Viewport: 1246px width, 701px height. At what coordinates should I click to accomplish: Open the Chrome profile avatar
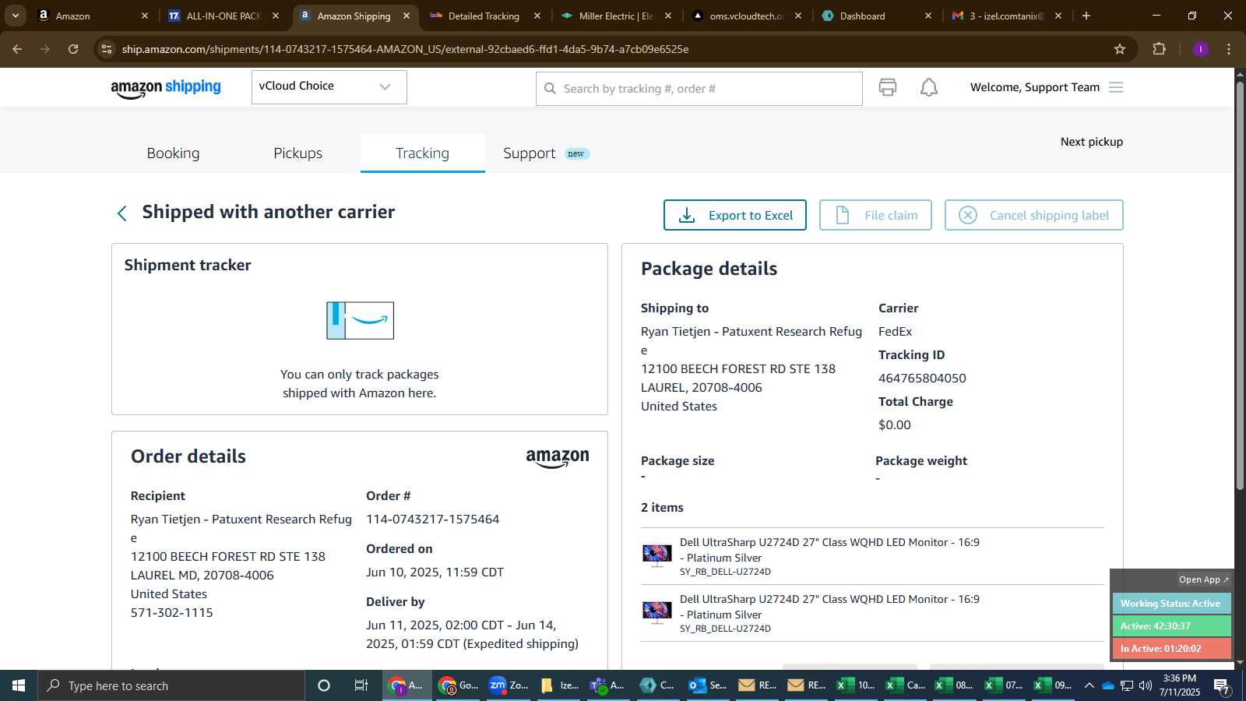coord(1200,49)
